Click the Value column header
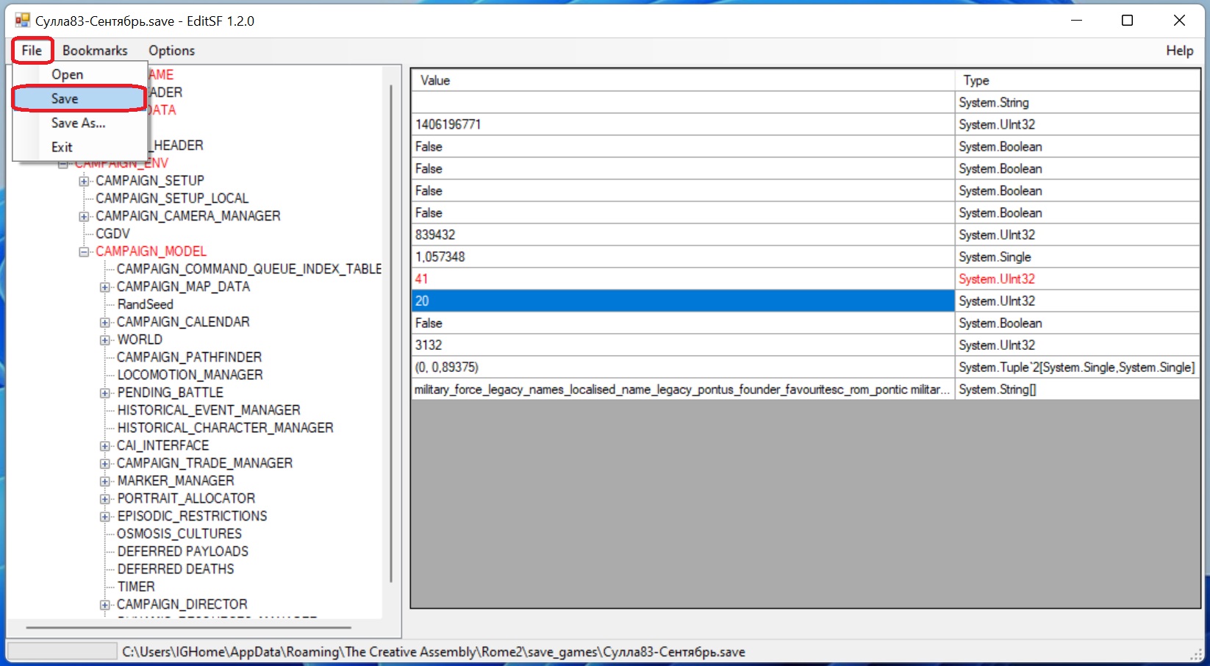 tap(682, 80)
